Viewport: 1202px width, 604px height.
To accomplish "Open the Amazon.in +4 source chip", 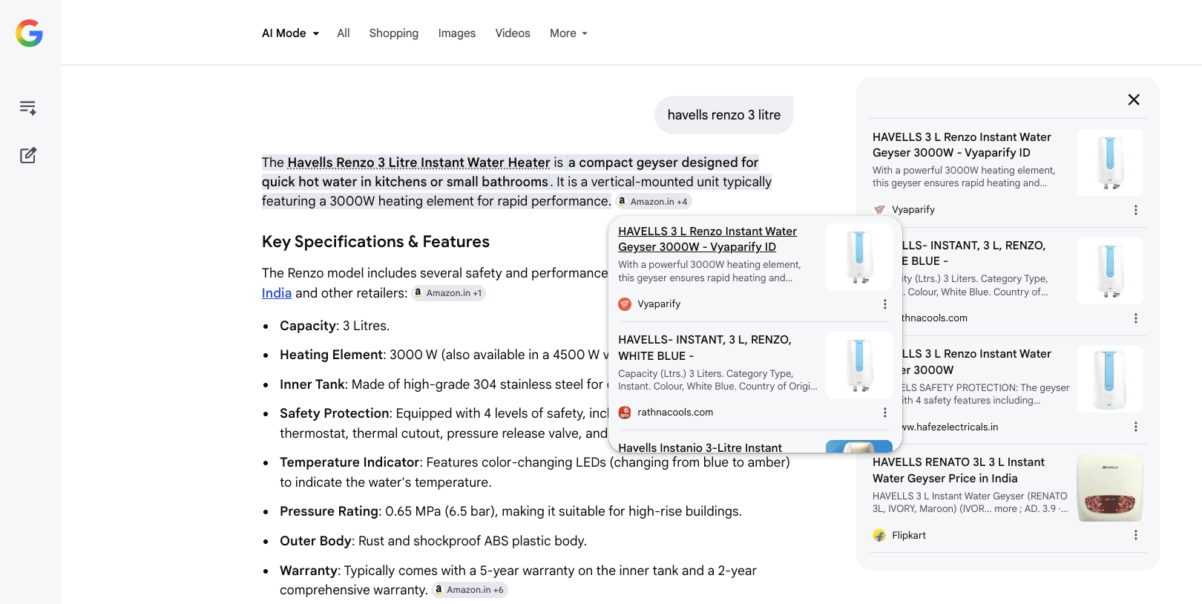I will (654, 201).
